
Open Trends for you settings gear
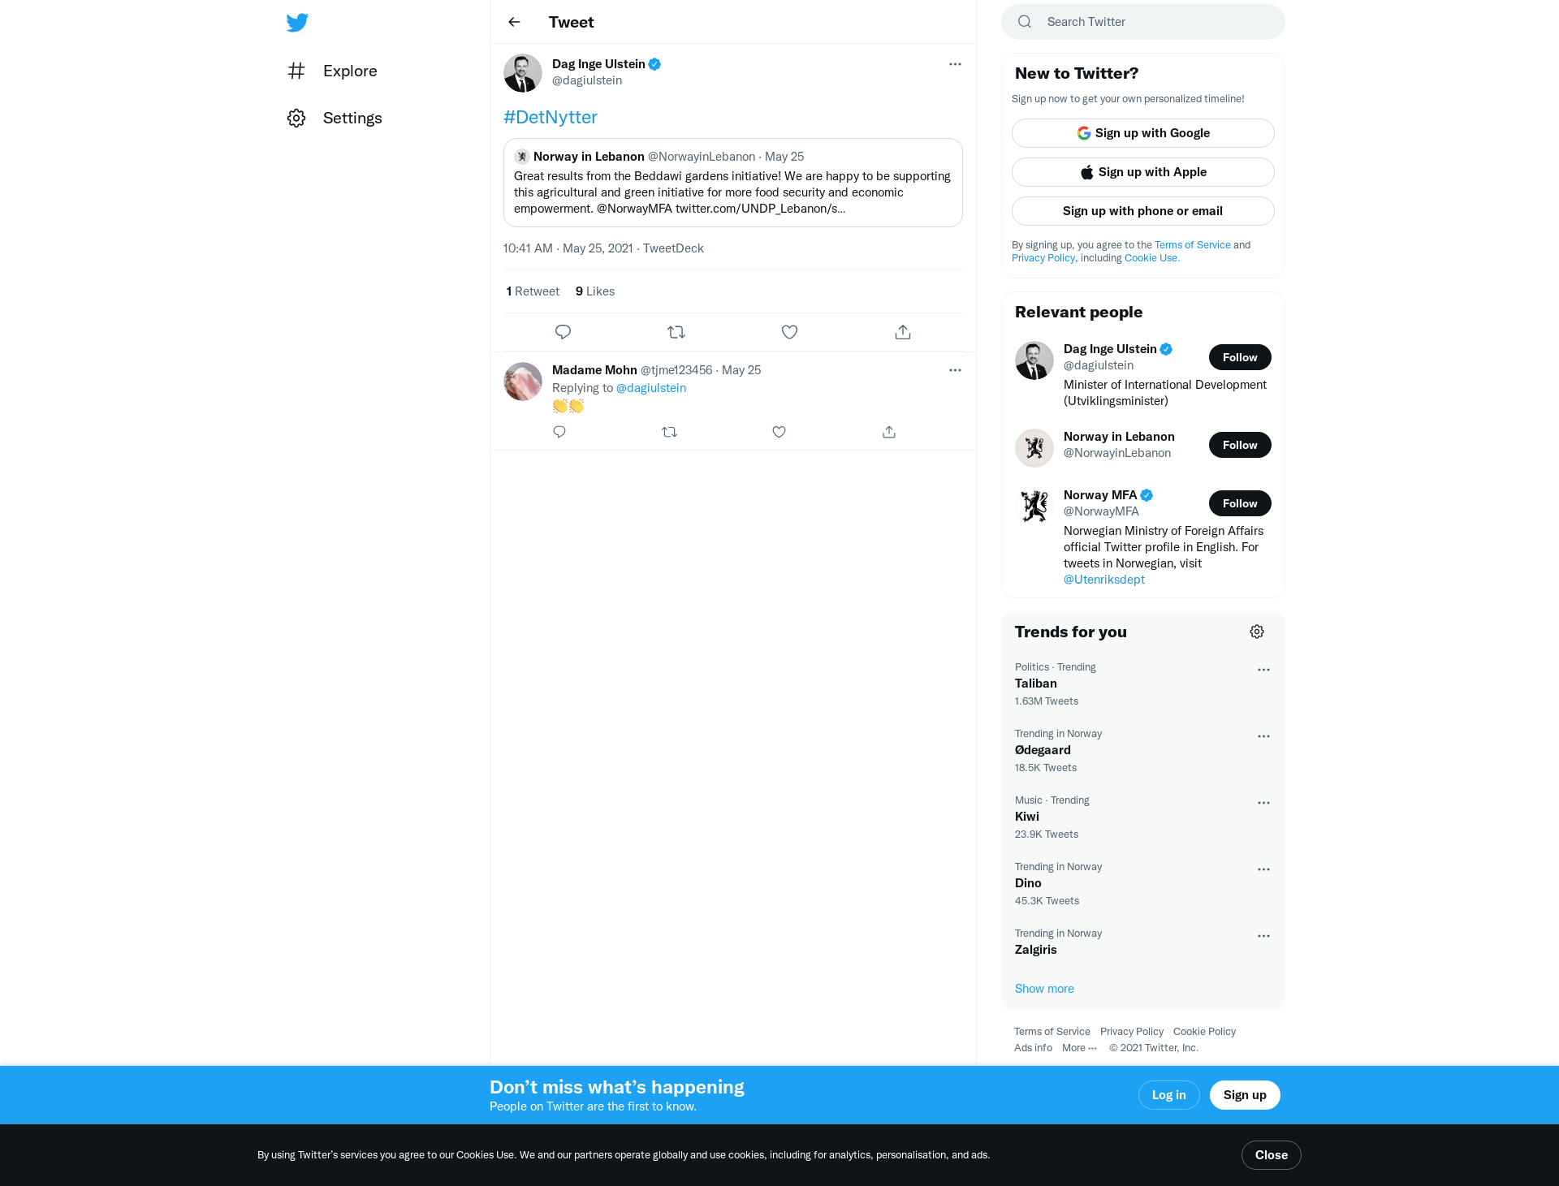tap(1257, 632)
